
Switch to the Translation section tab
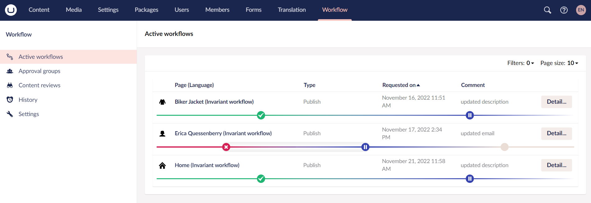(292, 10)
